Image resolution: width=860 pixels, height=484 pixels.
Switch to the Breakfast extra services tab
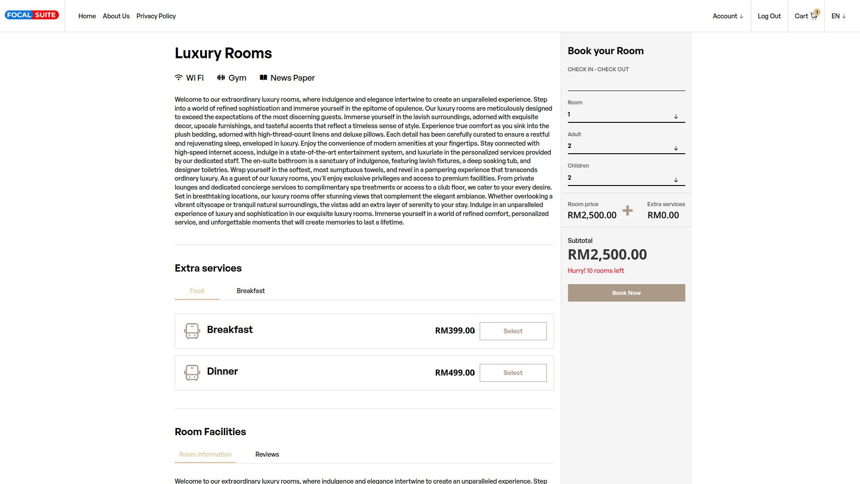pos(250,291)
